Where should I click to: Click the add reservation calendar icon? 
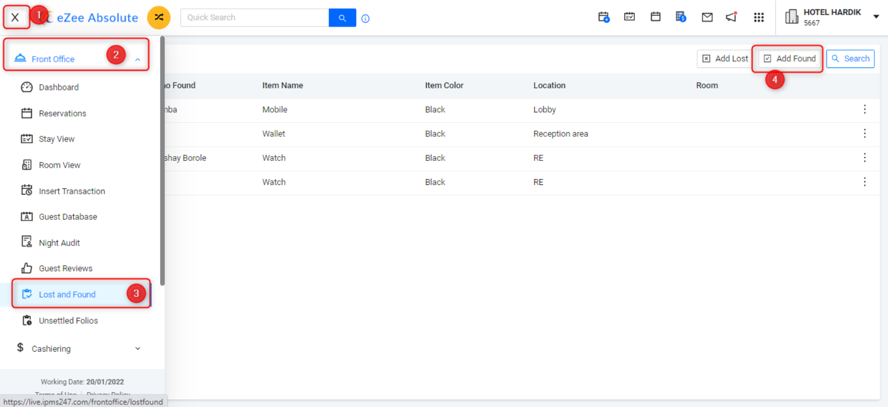[604, 17]
